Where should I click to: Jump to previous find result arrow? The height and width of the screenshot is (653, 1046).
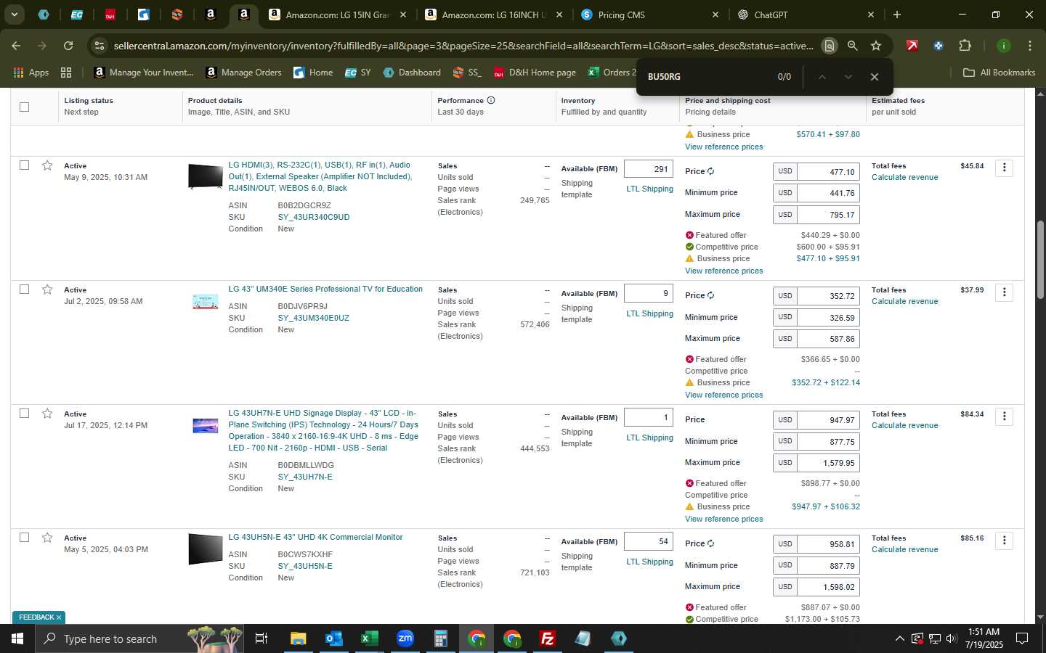(x=822, y=77)
